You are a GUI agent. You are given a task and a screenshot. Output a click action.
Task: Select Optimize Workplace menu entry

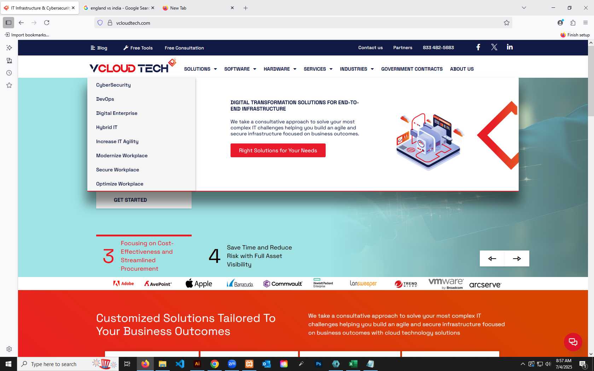pyautogui.click(x=120, y=184)
